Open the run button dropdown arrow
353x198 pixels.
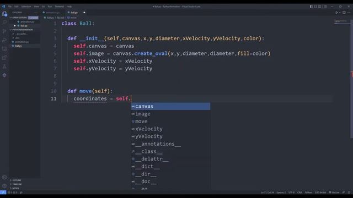click(x=340, y=13)
